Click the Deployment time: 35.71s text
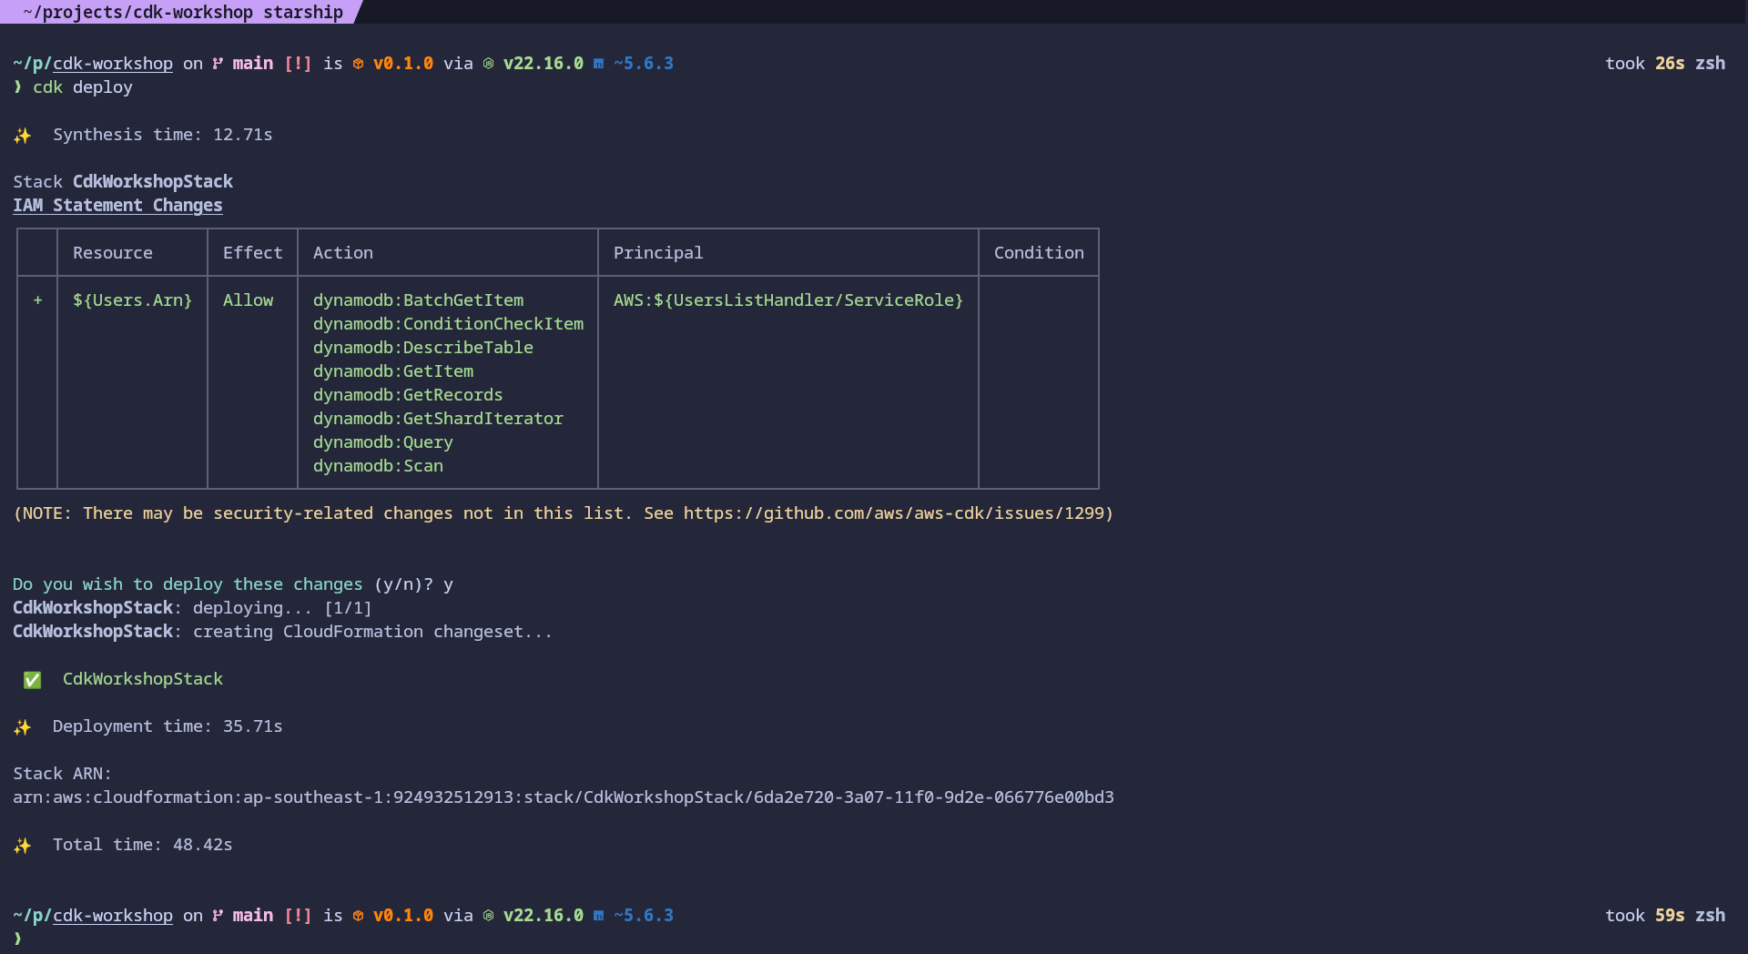1748x954 pixels. point(168,726)
